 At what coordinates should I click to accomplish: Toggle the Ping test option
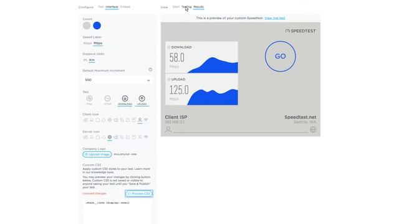tap(89, 100)
